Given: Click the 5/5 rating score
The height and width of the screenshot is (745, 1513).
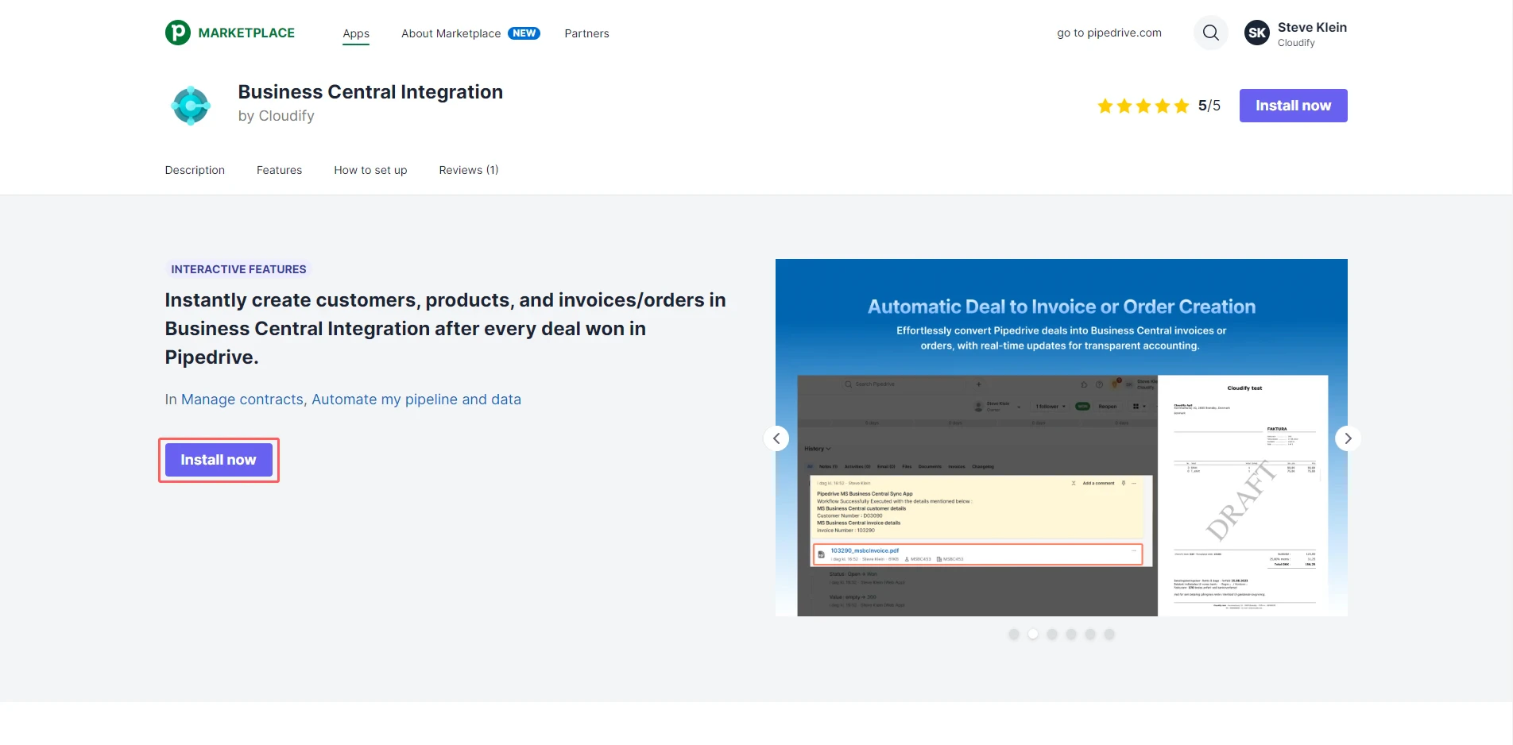Looking at the screenshot, I should click(x=1209, y=106).
